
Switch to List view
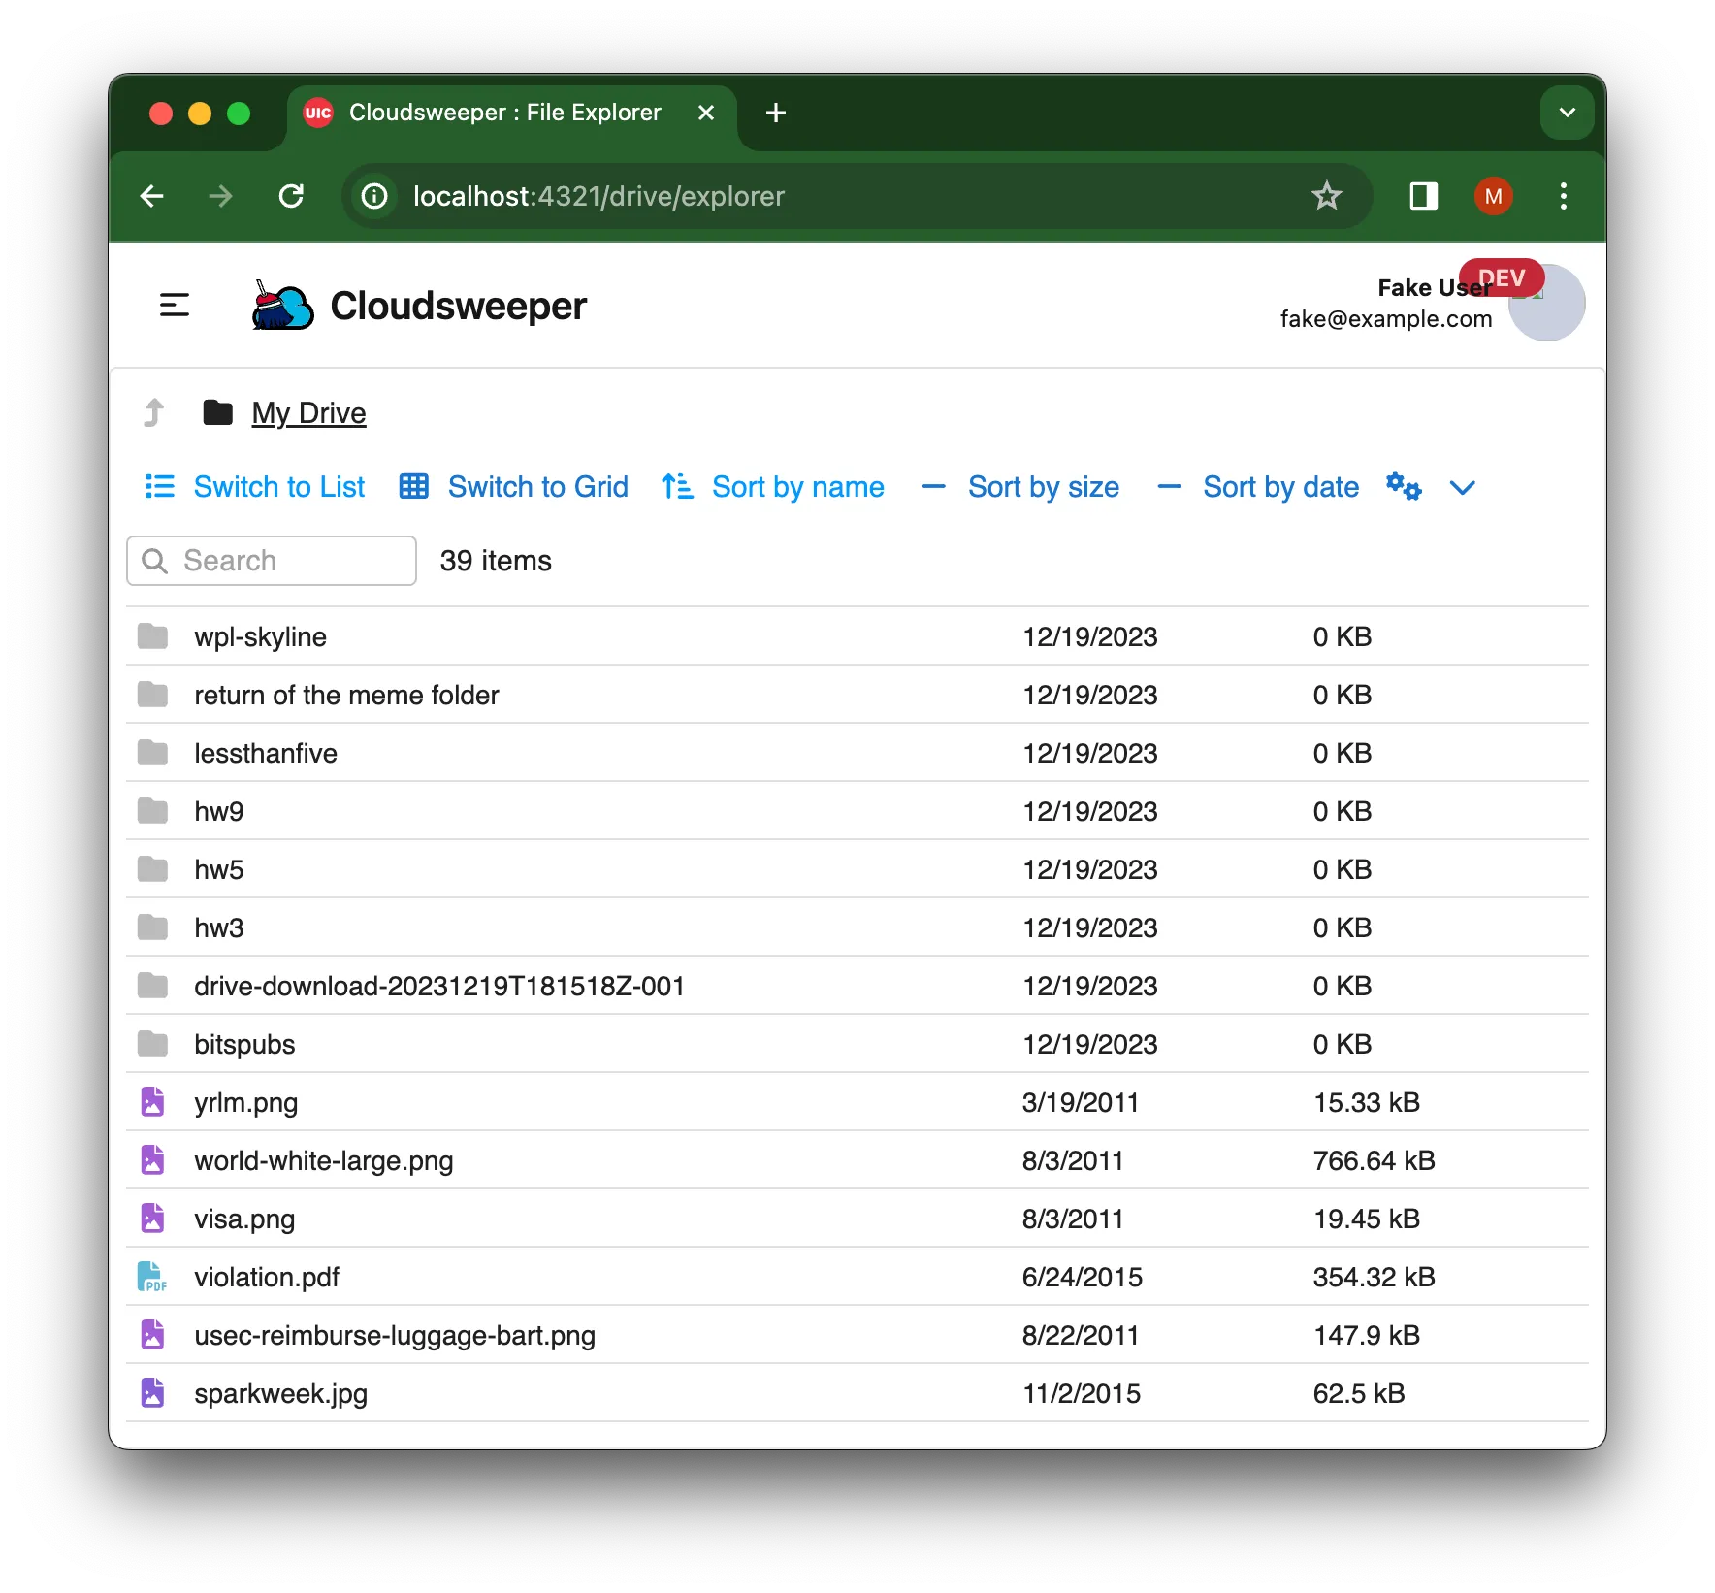(x=255, y=486)
